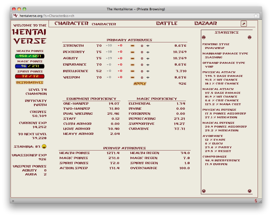Click the One-Handed proficiency row
Screen dimensions: 272x217
point(91,104)
